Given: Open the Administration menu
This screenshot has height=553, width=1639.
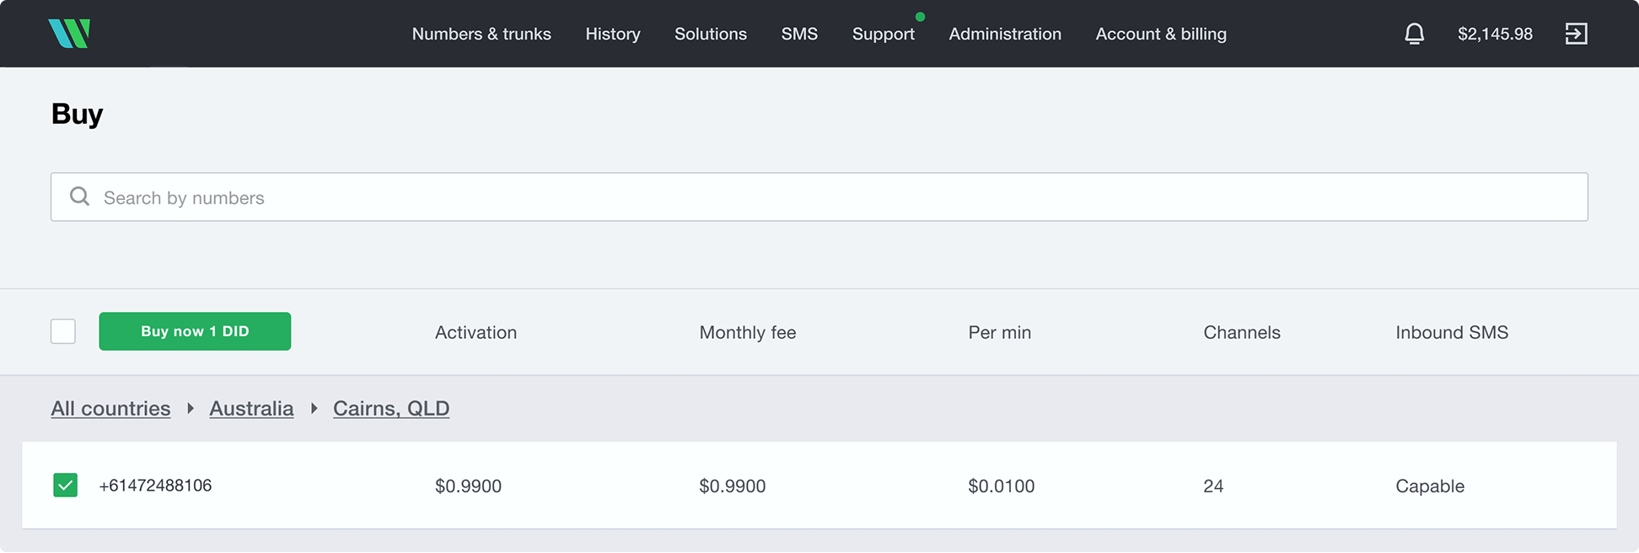Looking at the screenshot, I should [1005, 34].
